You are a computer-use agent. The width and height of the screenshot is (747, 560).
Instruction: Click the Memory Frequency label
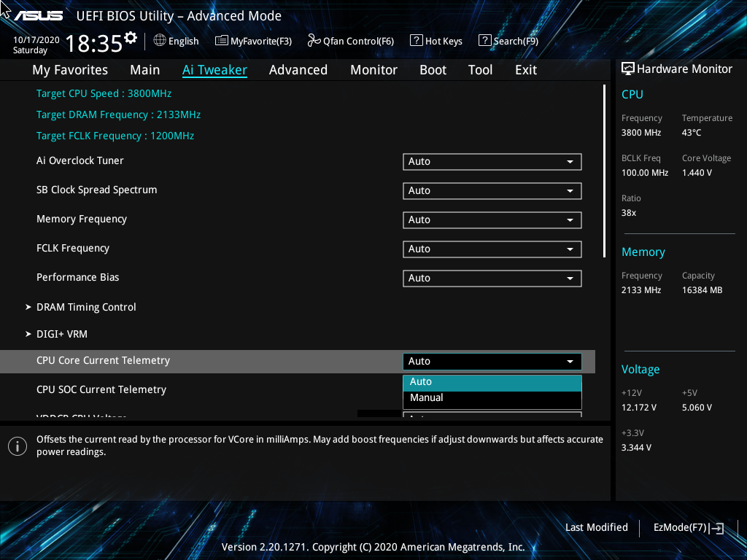pos(82,219)
